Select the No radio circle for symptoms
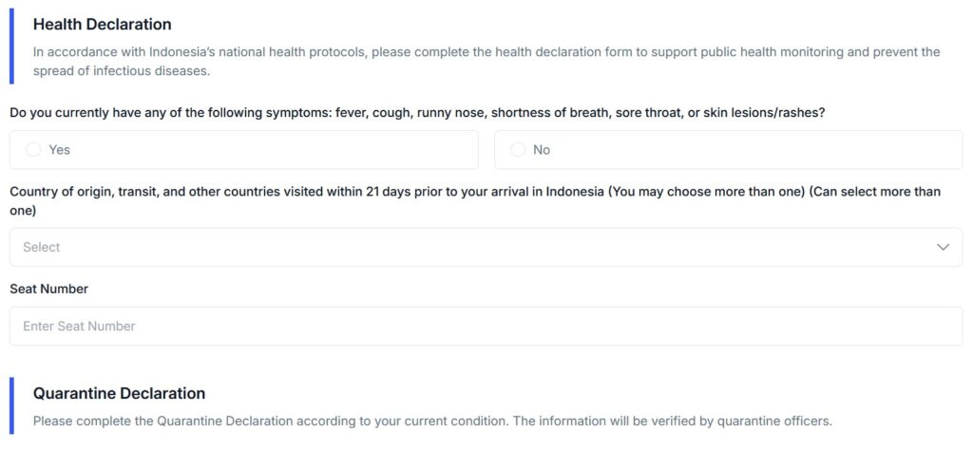This screenshot has height=450, width=973. 518,149
